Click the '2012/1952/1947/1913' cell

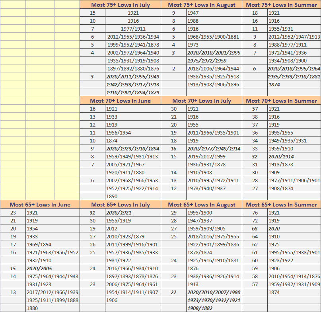pos(294,37)
